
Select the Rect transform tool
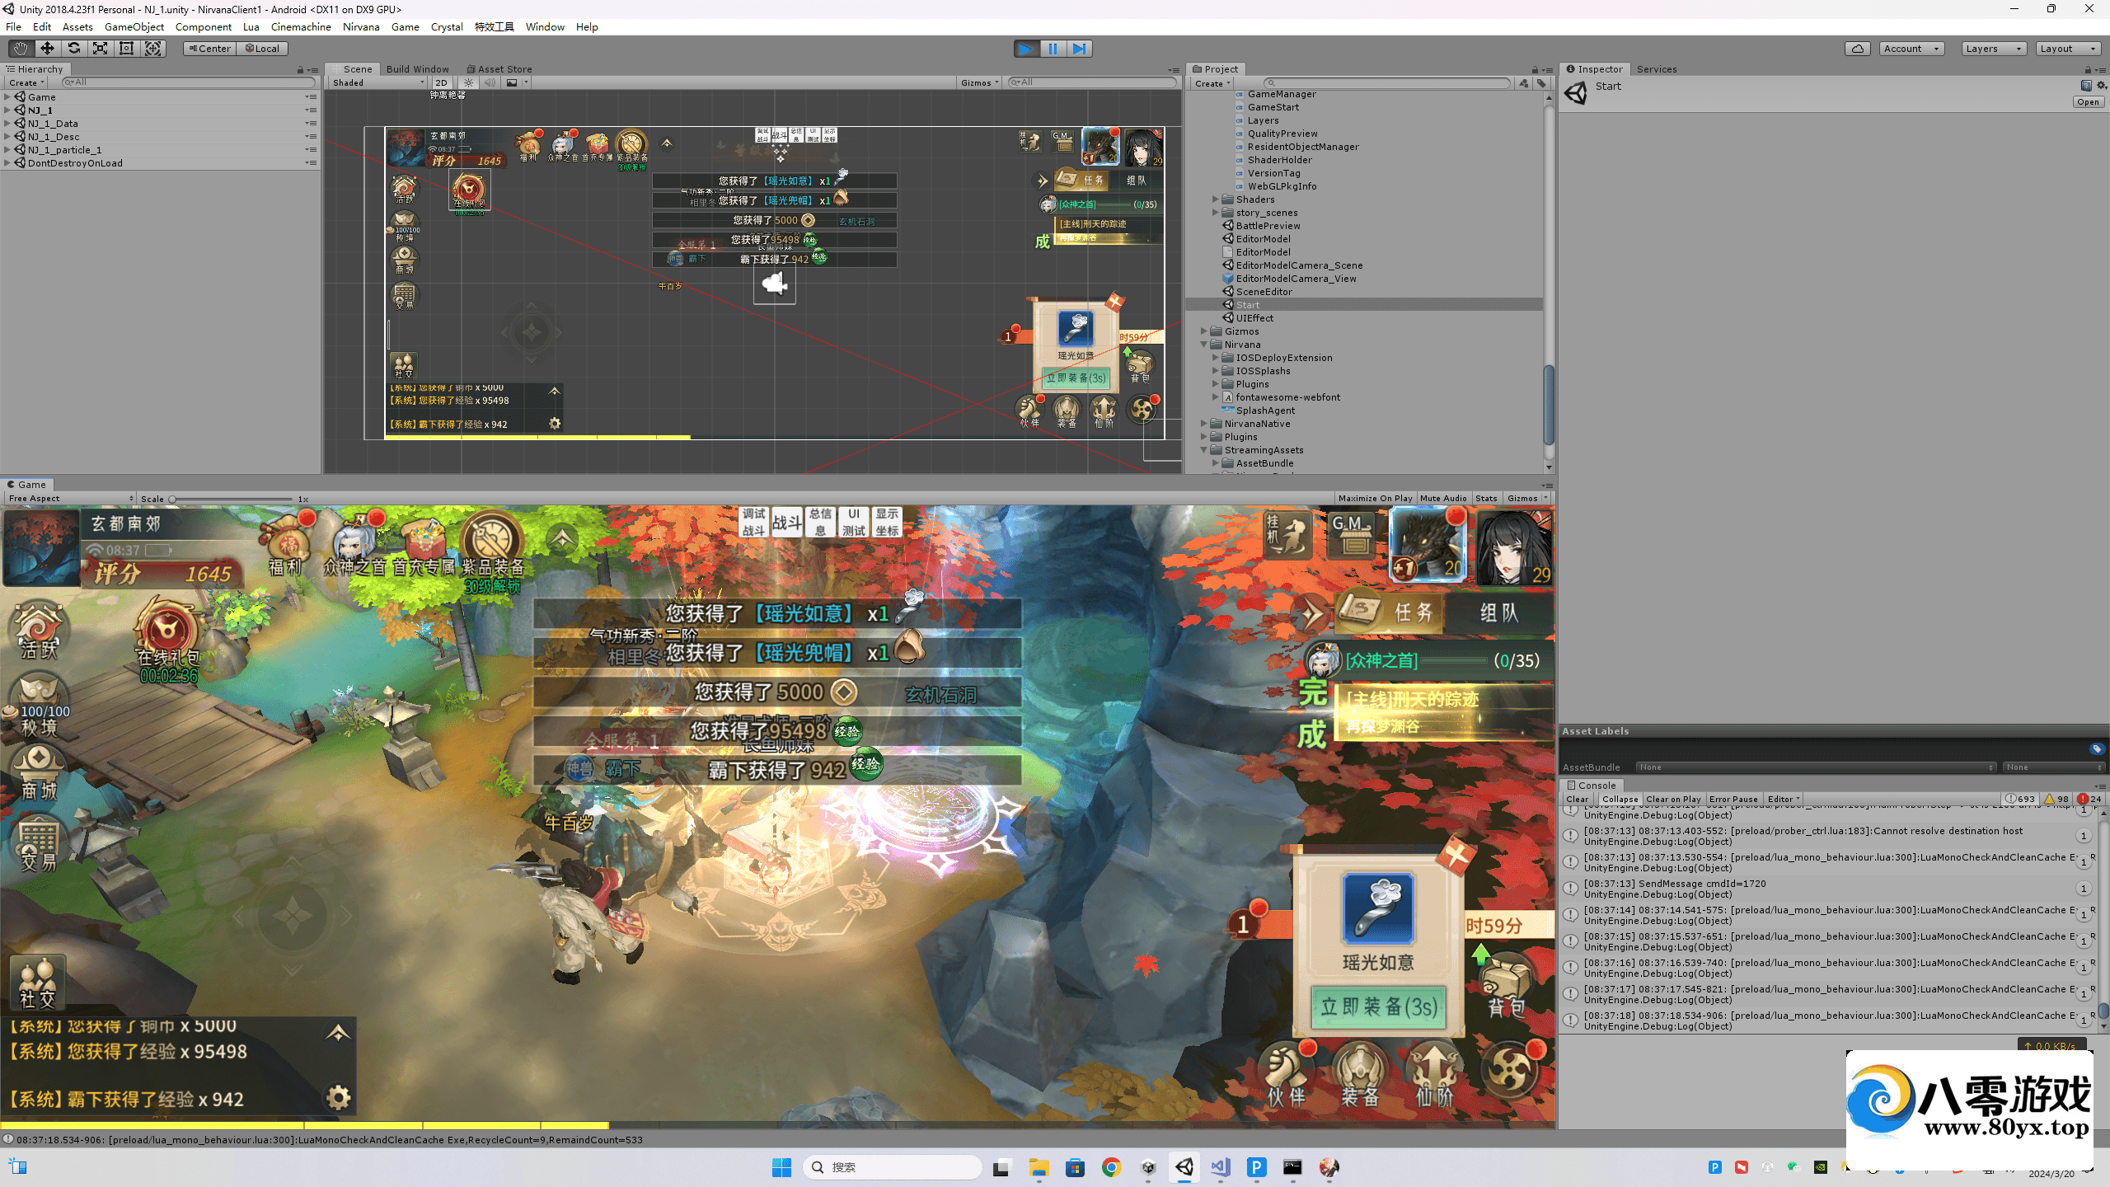coord(126,49)
